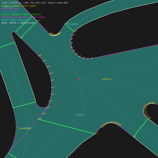The height and width of the screenshot is (158, 158).
Task: Click contour point 8
Action: click(x=71, y=43)
